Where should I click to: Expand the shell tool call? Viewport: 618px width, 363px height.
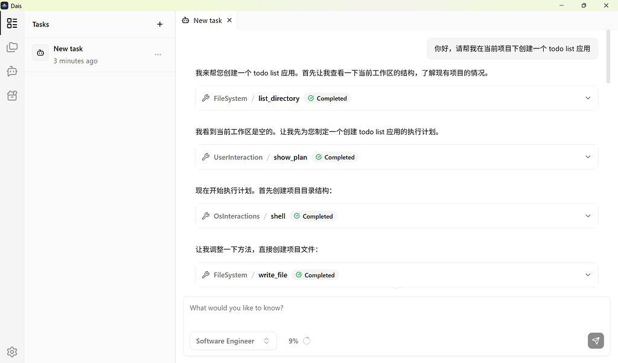[x=588, y=216]
